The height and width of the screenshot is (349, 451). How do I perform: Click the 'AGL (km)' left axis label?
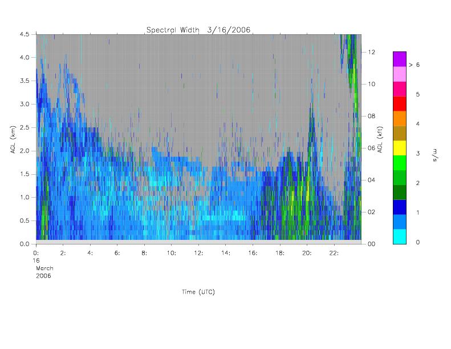(x=13, y=139)
